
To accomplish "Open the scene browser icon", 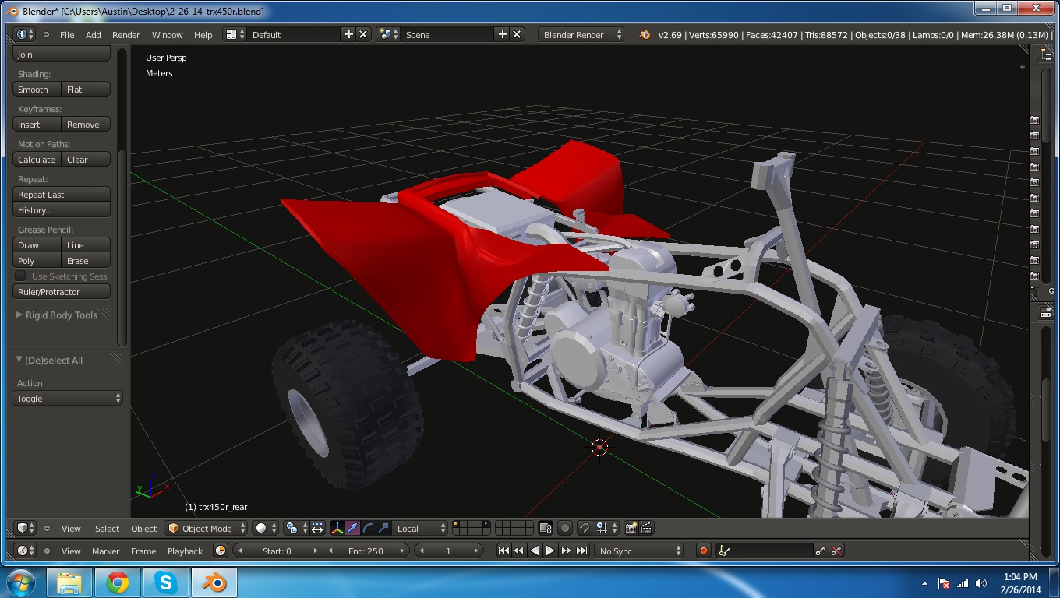I will coord(388,34).
